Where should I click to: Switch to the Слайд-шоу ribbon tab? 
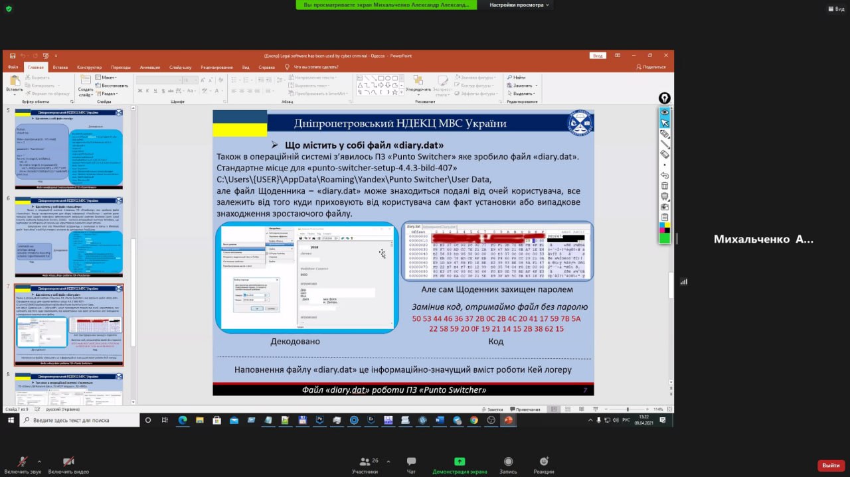tap(180, 67)
